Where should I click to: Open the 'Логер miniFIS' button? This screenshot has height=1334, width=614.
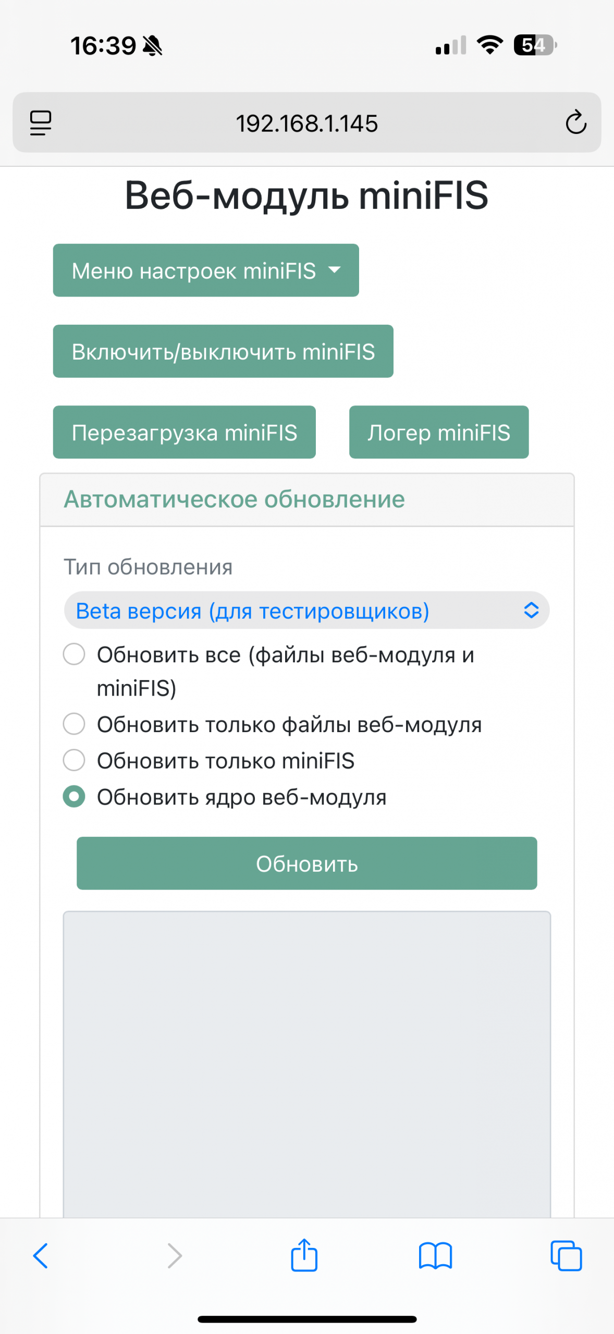pyautogui.click(x=439, y=432)
